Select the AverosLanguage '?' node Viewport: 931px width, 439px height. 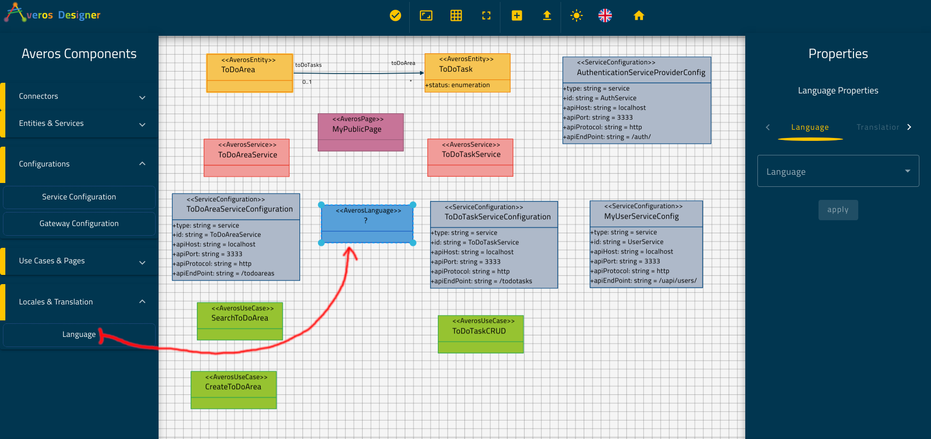pos(367,224)
